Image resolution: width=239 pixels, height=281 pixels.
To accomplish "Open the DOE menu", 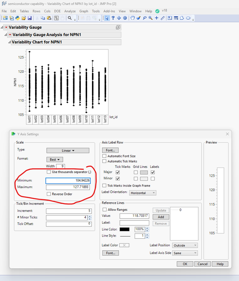I will point(58,11).
